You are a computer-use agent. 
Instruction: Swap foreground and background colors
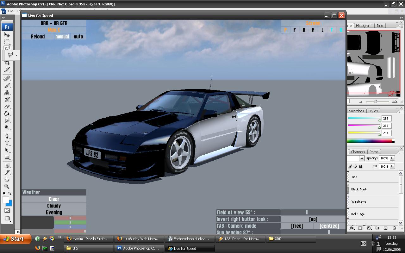click(x=10, y=193)
